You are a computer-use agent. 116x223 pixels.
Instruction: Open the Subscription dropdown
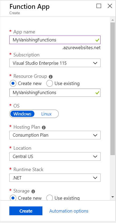55,63
